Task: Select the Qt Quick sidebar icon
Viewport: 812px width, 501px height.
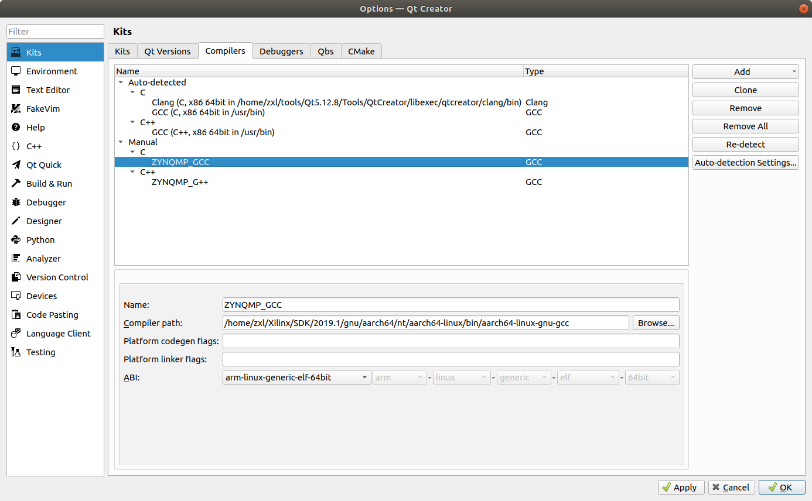Action: tap(16, 164)
